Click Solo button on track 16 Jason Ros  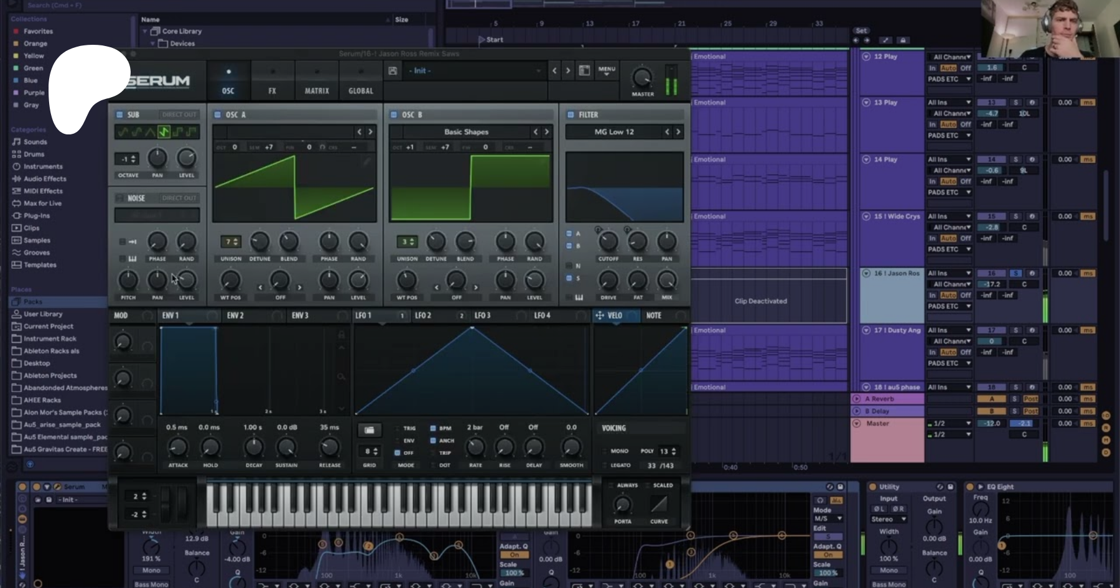pyautogui.click(x=1015, y=273)
